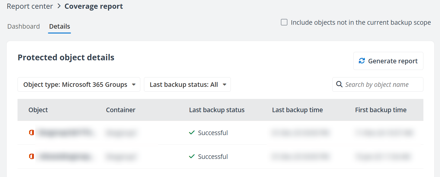
Task: Click the refresh icon in Generate report
Action: (x=362, y=61)
